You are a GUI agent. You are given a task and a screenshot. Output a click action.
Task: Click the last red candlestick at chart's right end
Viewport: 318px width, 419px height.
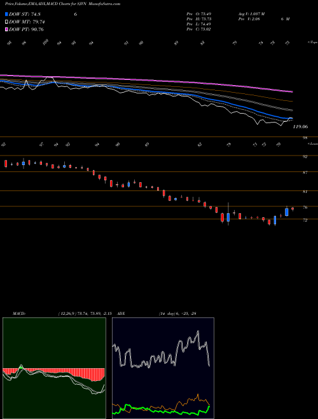click(293, 209)
